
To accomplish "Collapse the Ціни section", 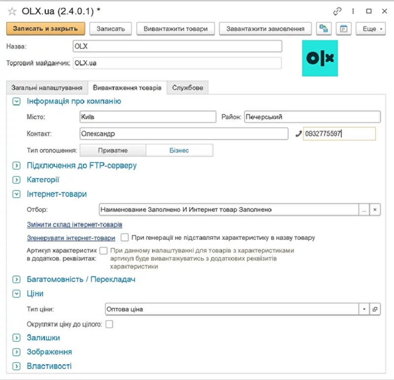I will pos(17,294).
